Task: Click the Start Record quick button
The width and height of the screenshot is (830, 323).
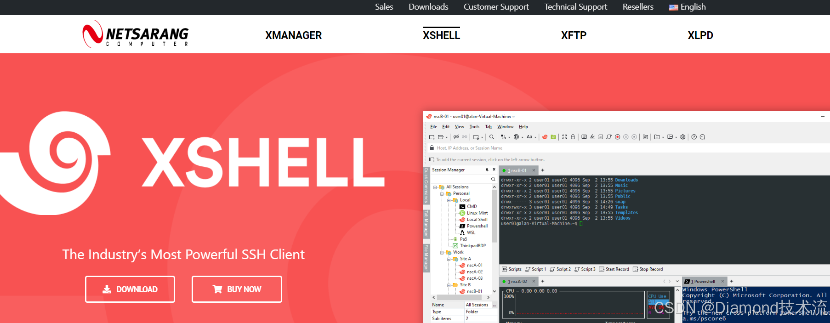Action: [614, 269]
